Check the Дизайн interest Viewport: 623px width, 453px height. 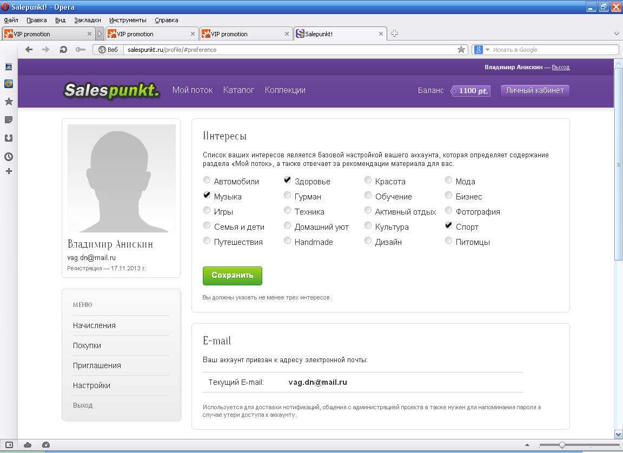[x=368, y=240]
